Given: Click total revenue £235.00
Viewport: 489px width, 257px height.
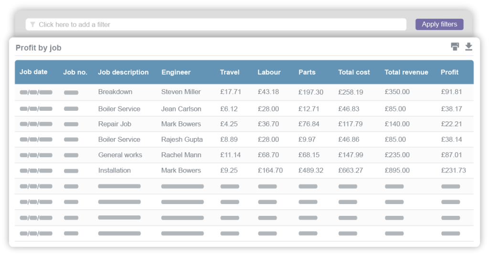Looking at the screenshot, I should point(397,155).
